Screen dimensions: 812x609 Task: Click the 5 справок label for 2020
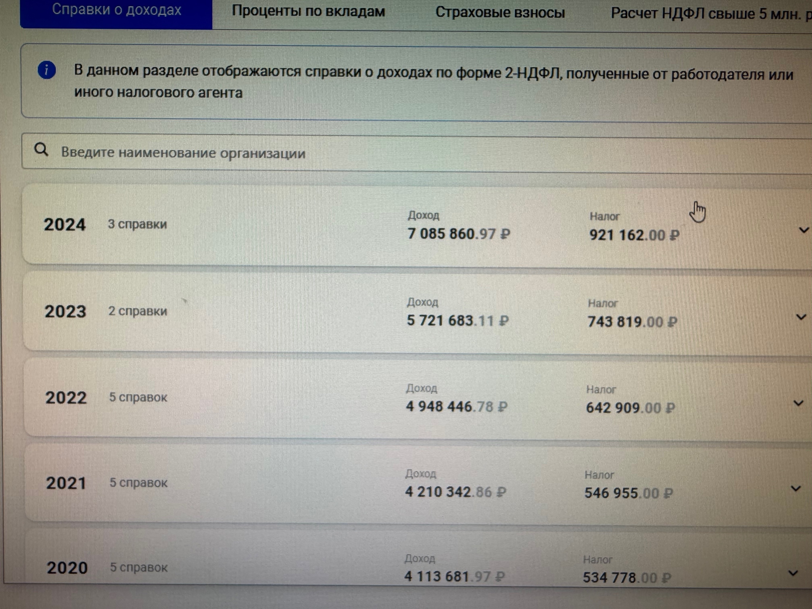click(139, 567)
